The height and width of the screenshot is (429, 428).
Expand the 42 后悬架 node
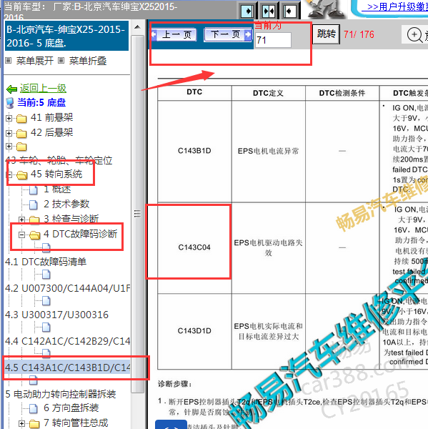pyautogui.click(x=9, y=133)
